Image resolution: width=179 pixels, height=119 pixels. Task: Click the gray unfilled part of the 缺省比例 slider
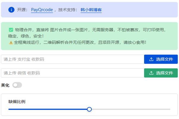[131, 109]
